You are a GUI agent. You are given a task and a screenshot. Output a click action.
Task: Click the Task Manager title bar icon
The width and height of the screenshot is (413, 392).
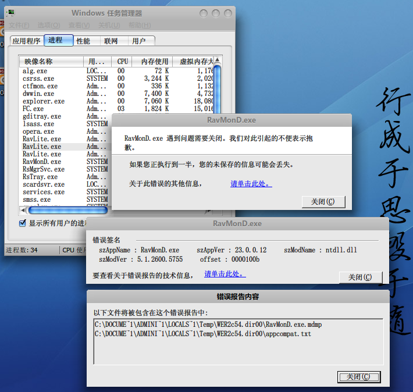[x=11, y=13]
